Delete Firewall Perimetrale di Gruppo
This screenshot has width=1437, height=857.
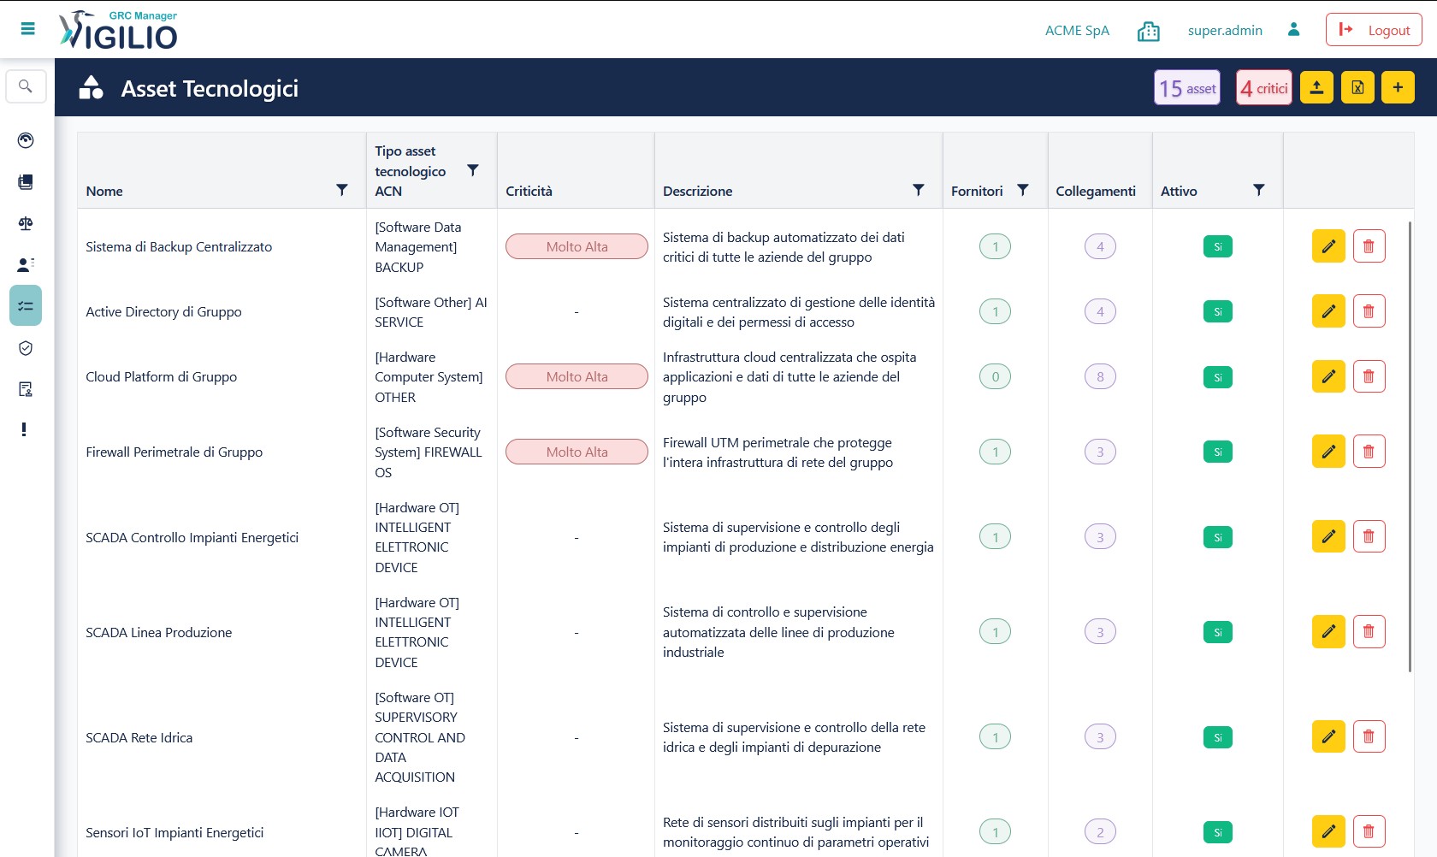pyautogui.click(x=1369, y=452)
